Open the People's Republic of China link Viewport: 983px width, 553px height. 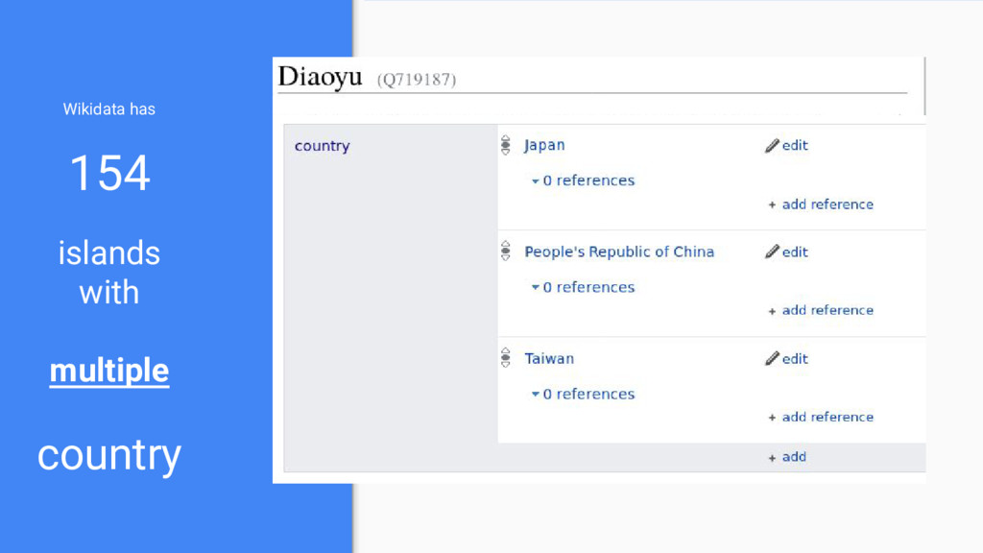coord(619,252)
